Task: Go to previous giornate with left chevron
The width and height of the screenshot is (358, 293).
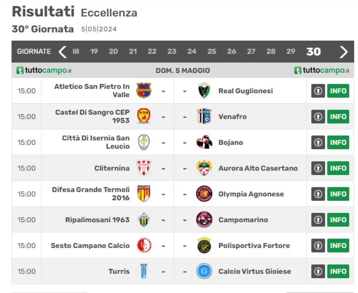Action: pos(63,52)
